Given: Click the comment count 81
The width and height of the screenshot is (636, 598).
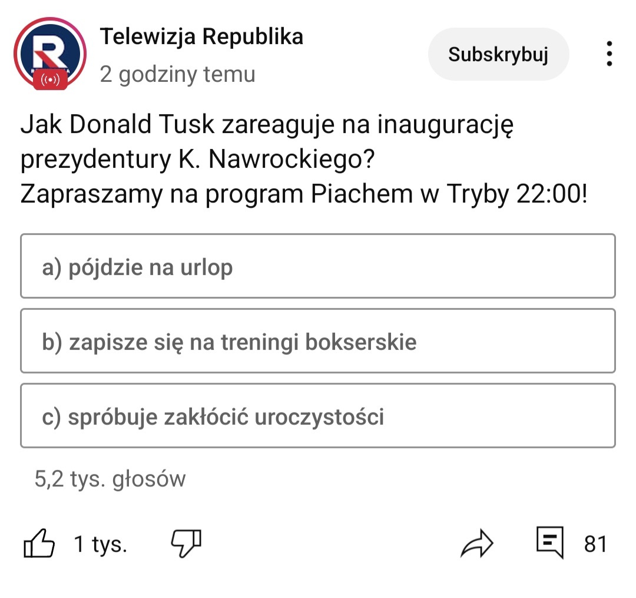Looking at the screenshot, I should (595, 544).
